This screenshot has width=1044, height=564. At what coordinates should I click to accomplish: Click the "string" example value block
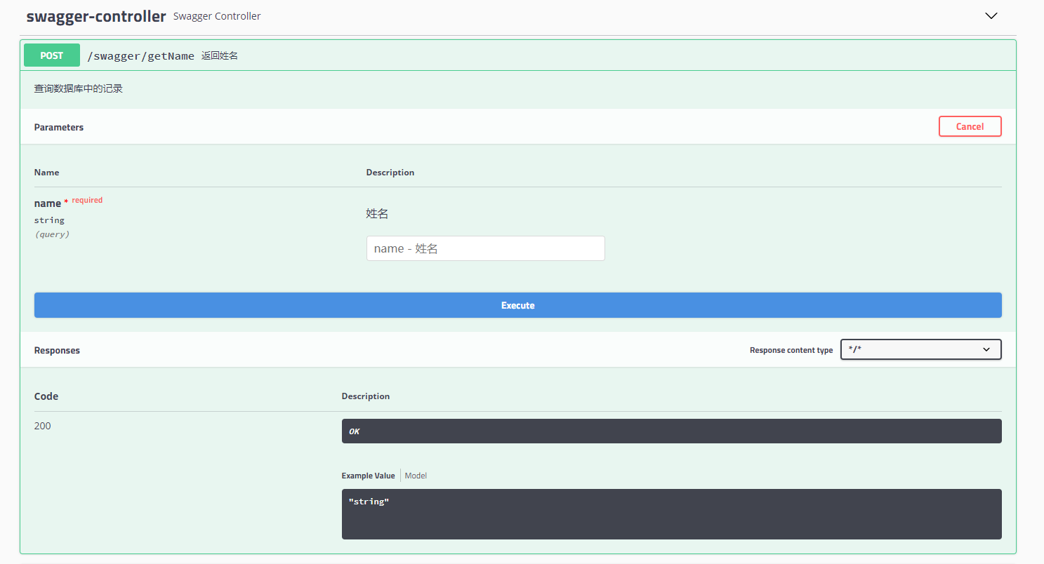pyautogui.click(x=671, y=514)
